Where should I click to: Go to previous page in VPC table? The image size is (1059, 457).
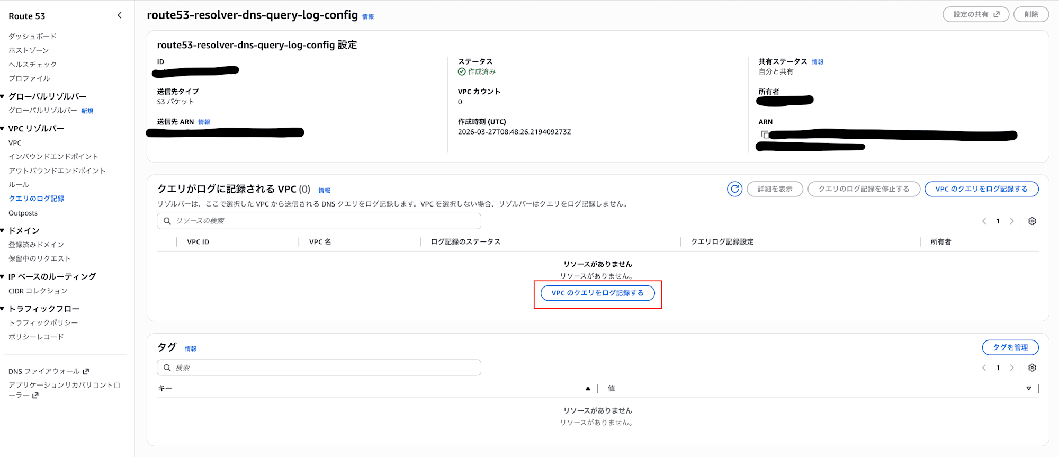[x=984, y=221]
